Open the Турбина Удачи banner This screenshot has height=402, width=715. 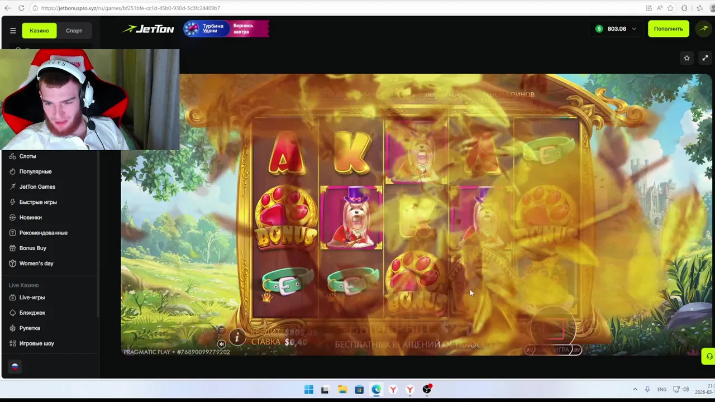point(226,28)
